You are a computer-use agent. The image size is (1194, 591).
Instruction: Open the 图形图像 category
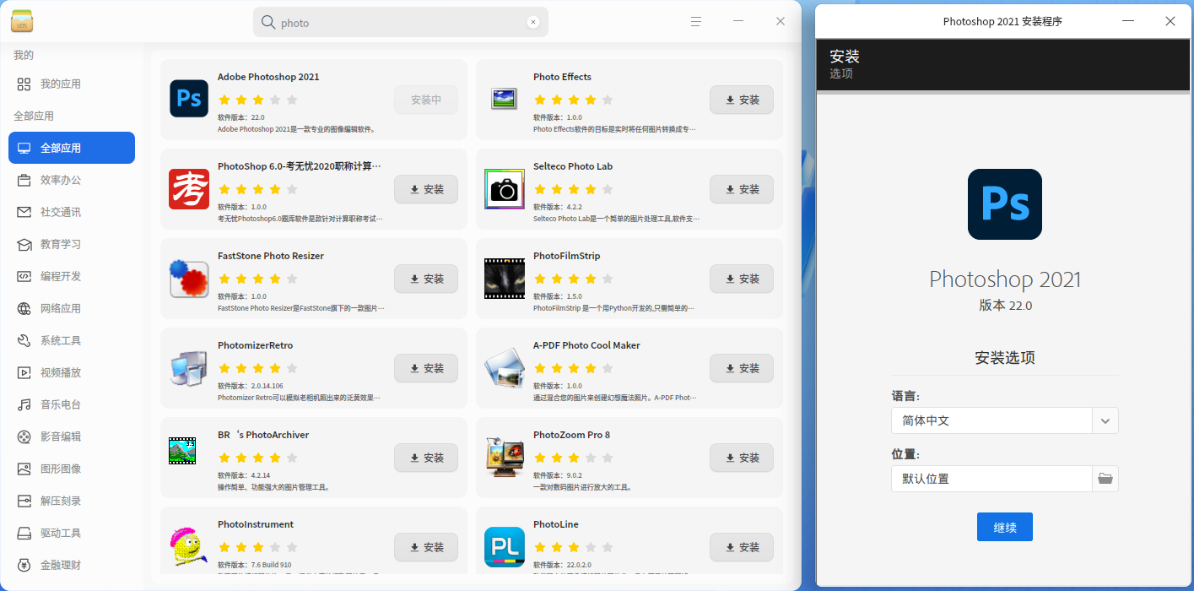72,469
